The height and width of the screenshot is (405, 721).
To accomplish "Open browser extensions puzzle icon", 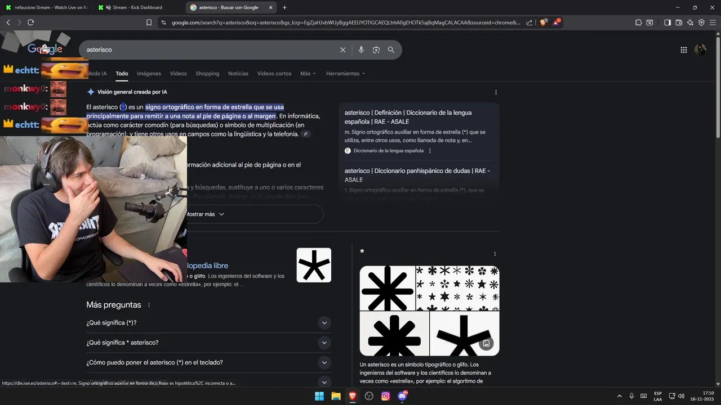I will point(638,22).
